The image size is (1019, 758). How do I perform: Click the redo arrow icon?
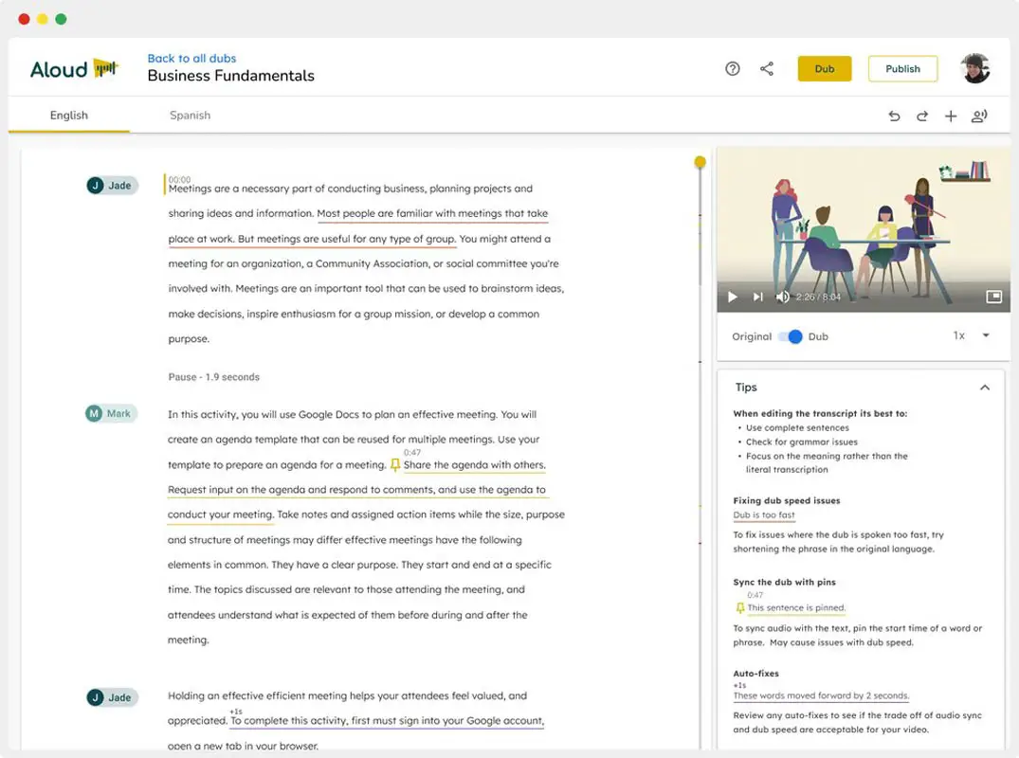click(x=922, y=117)
